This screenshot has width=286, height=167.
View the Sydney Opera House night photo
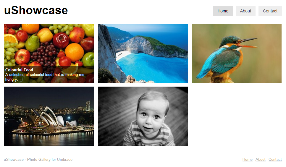49,116
